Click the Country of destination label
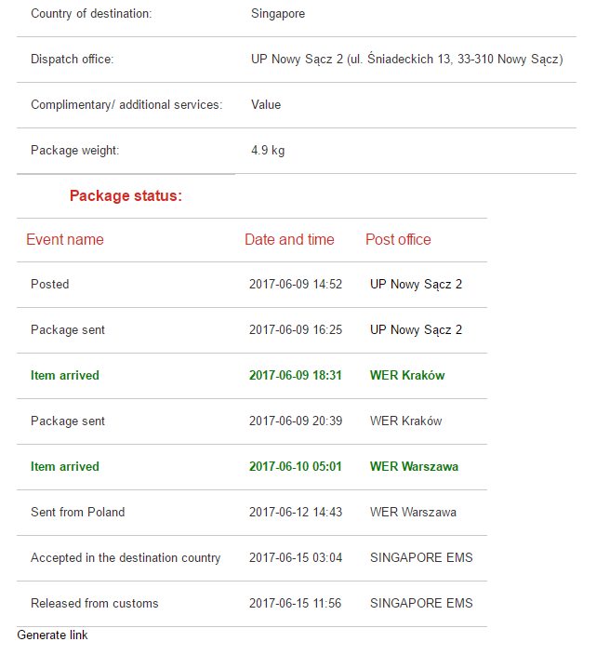The height and width of the screenshot is (655, 596). click(91, 14)
